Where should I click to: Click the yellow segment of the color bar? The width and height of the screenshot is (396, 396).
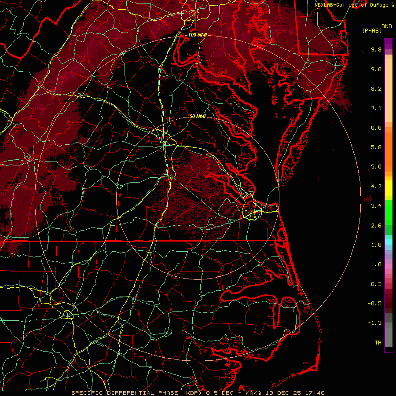[x=389, y=188]
